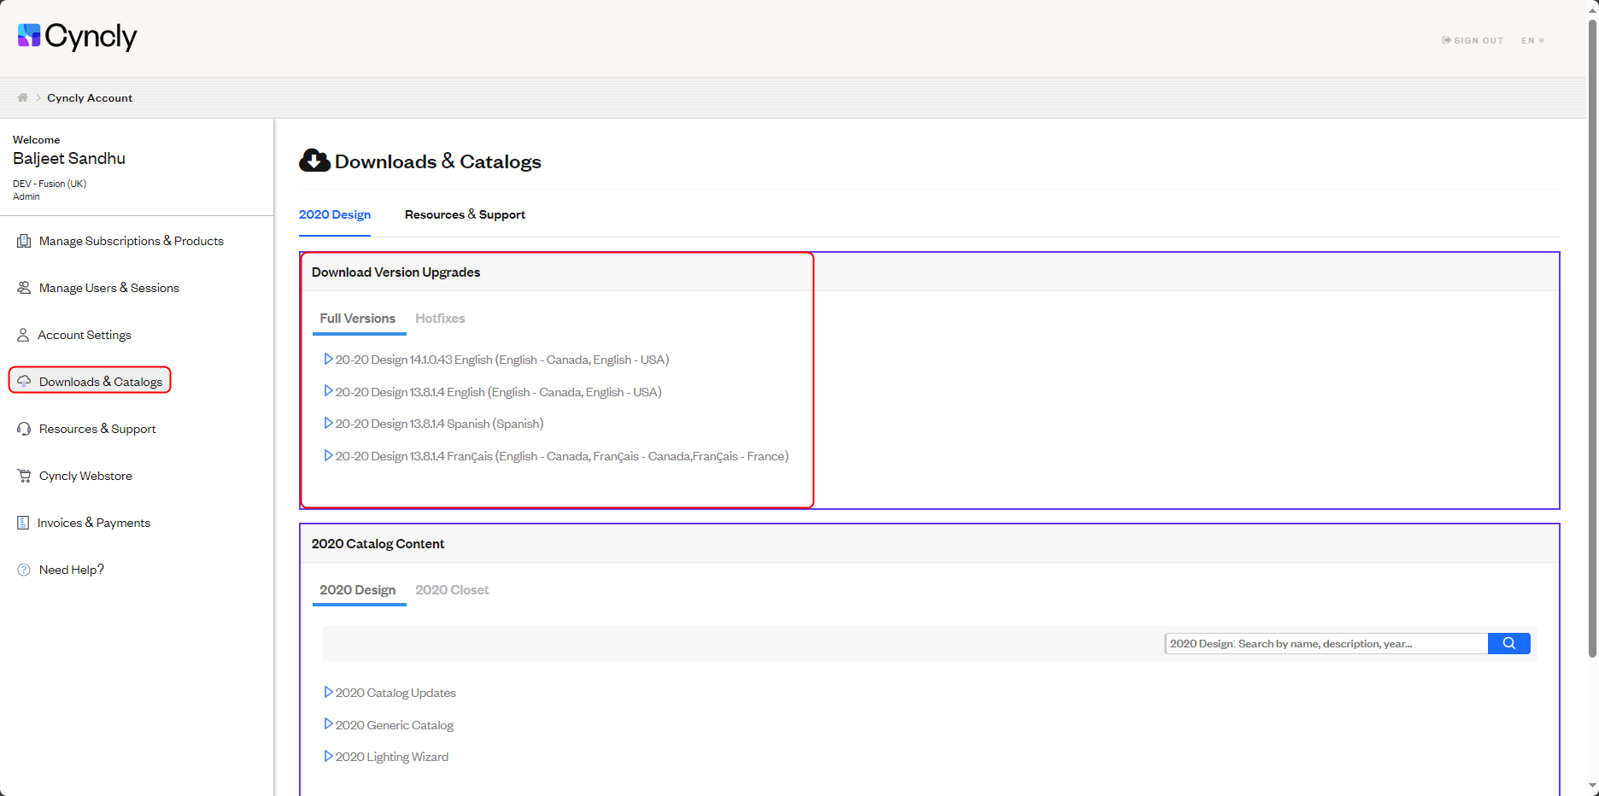Switch to the 2020 Design top tab
This screenshot has height=796, width=1599.
[x=335, y=214]
